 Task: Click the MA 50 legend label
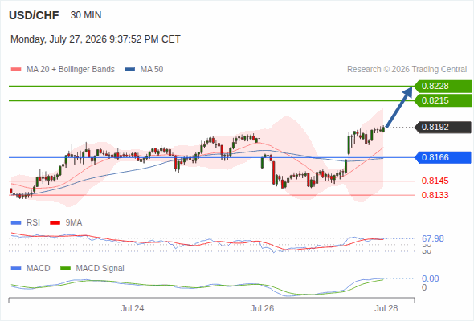pyautogui.click(x=152, y=70)
